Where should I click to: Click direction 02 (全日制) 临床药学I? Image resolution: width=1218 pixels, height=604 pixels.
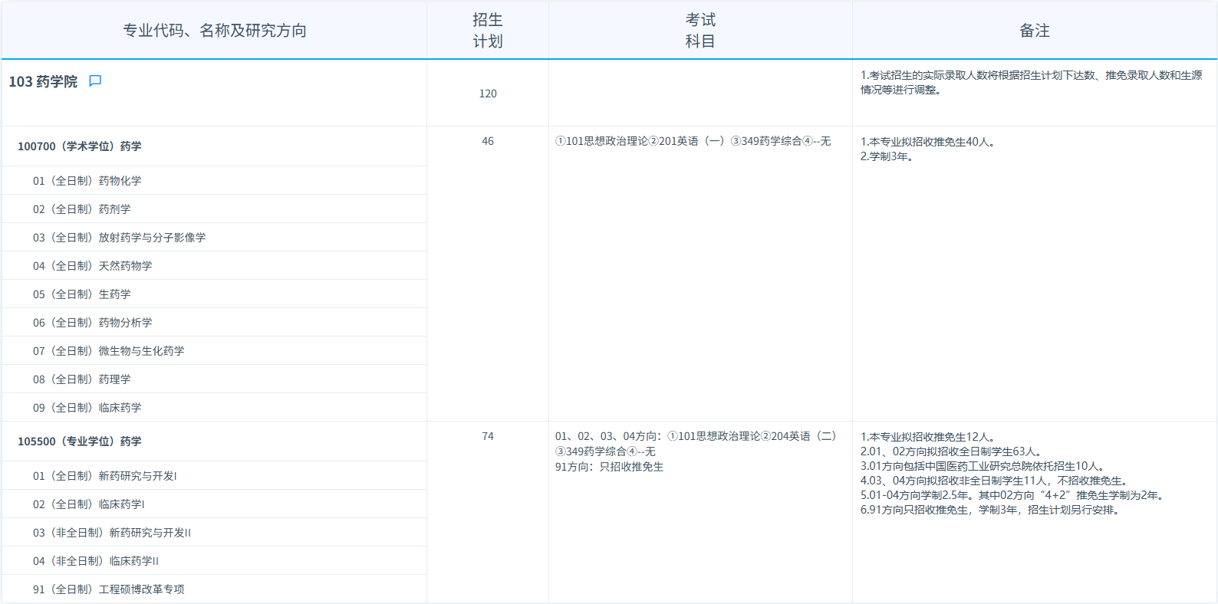tap(88, 504)
